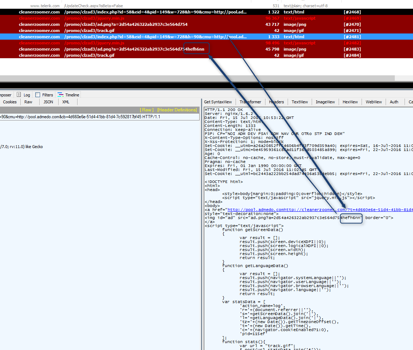Screen dimensions: 413x350
Task: Click the '<!DOCTYPE html>' line
Action: click(224, 182)
